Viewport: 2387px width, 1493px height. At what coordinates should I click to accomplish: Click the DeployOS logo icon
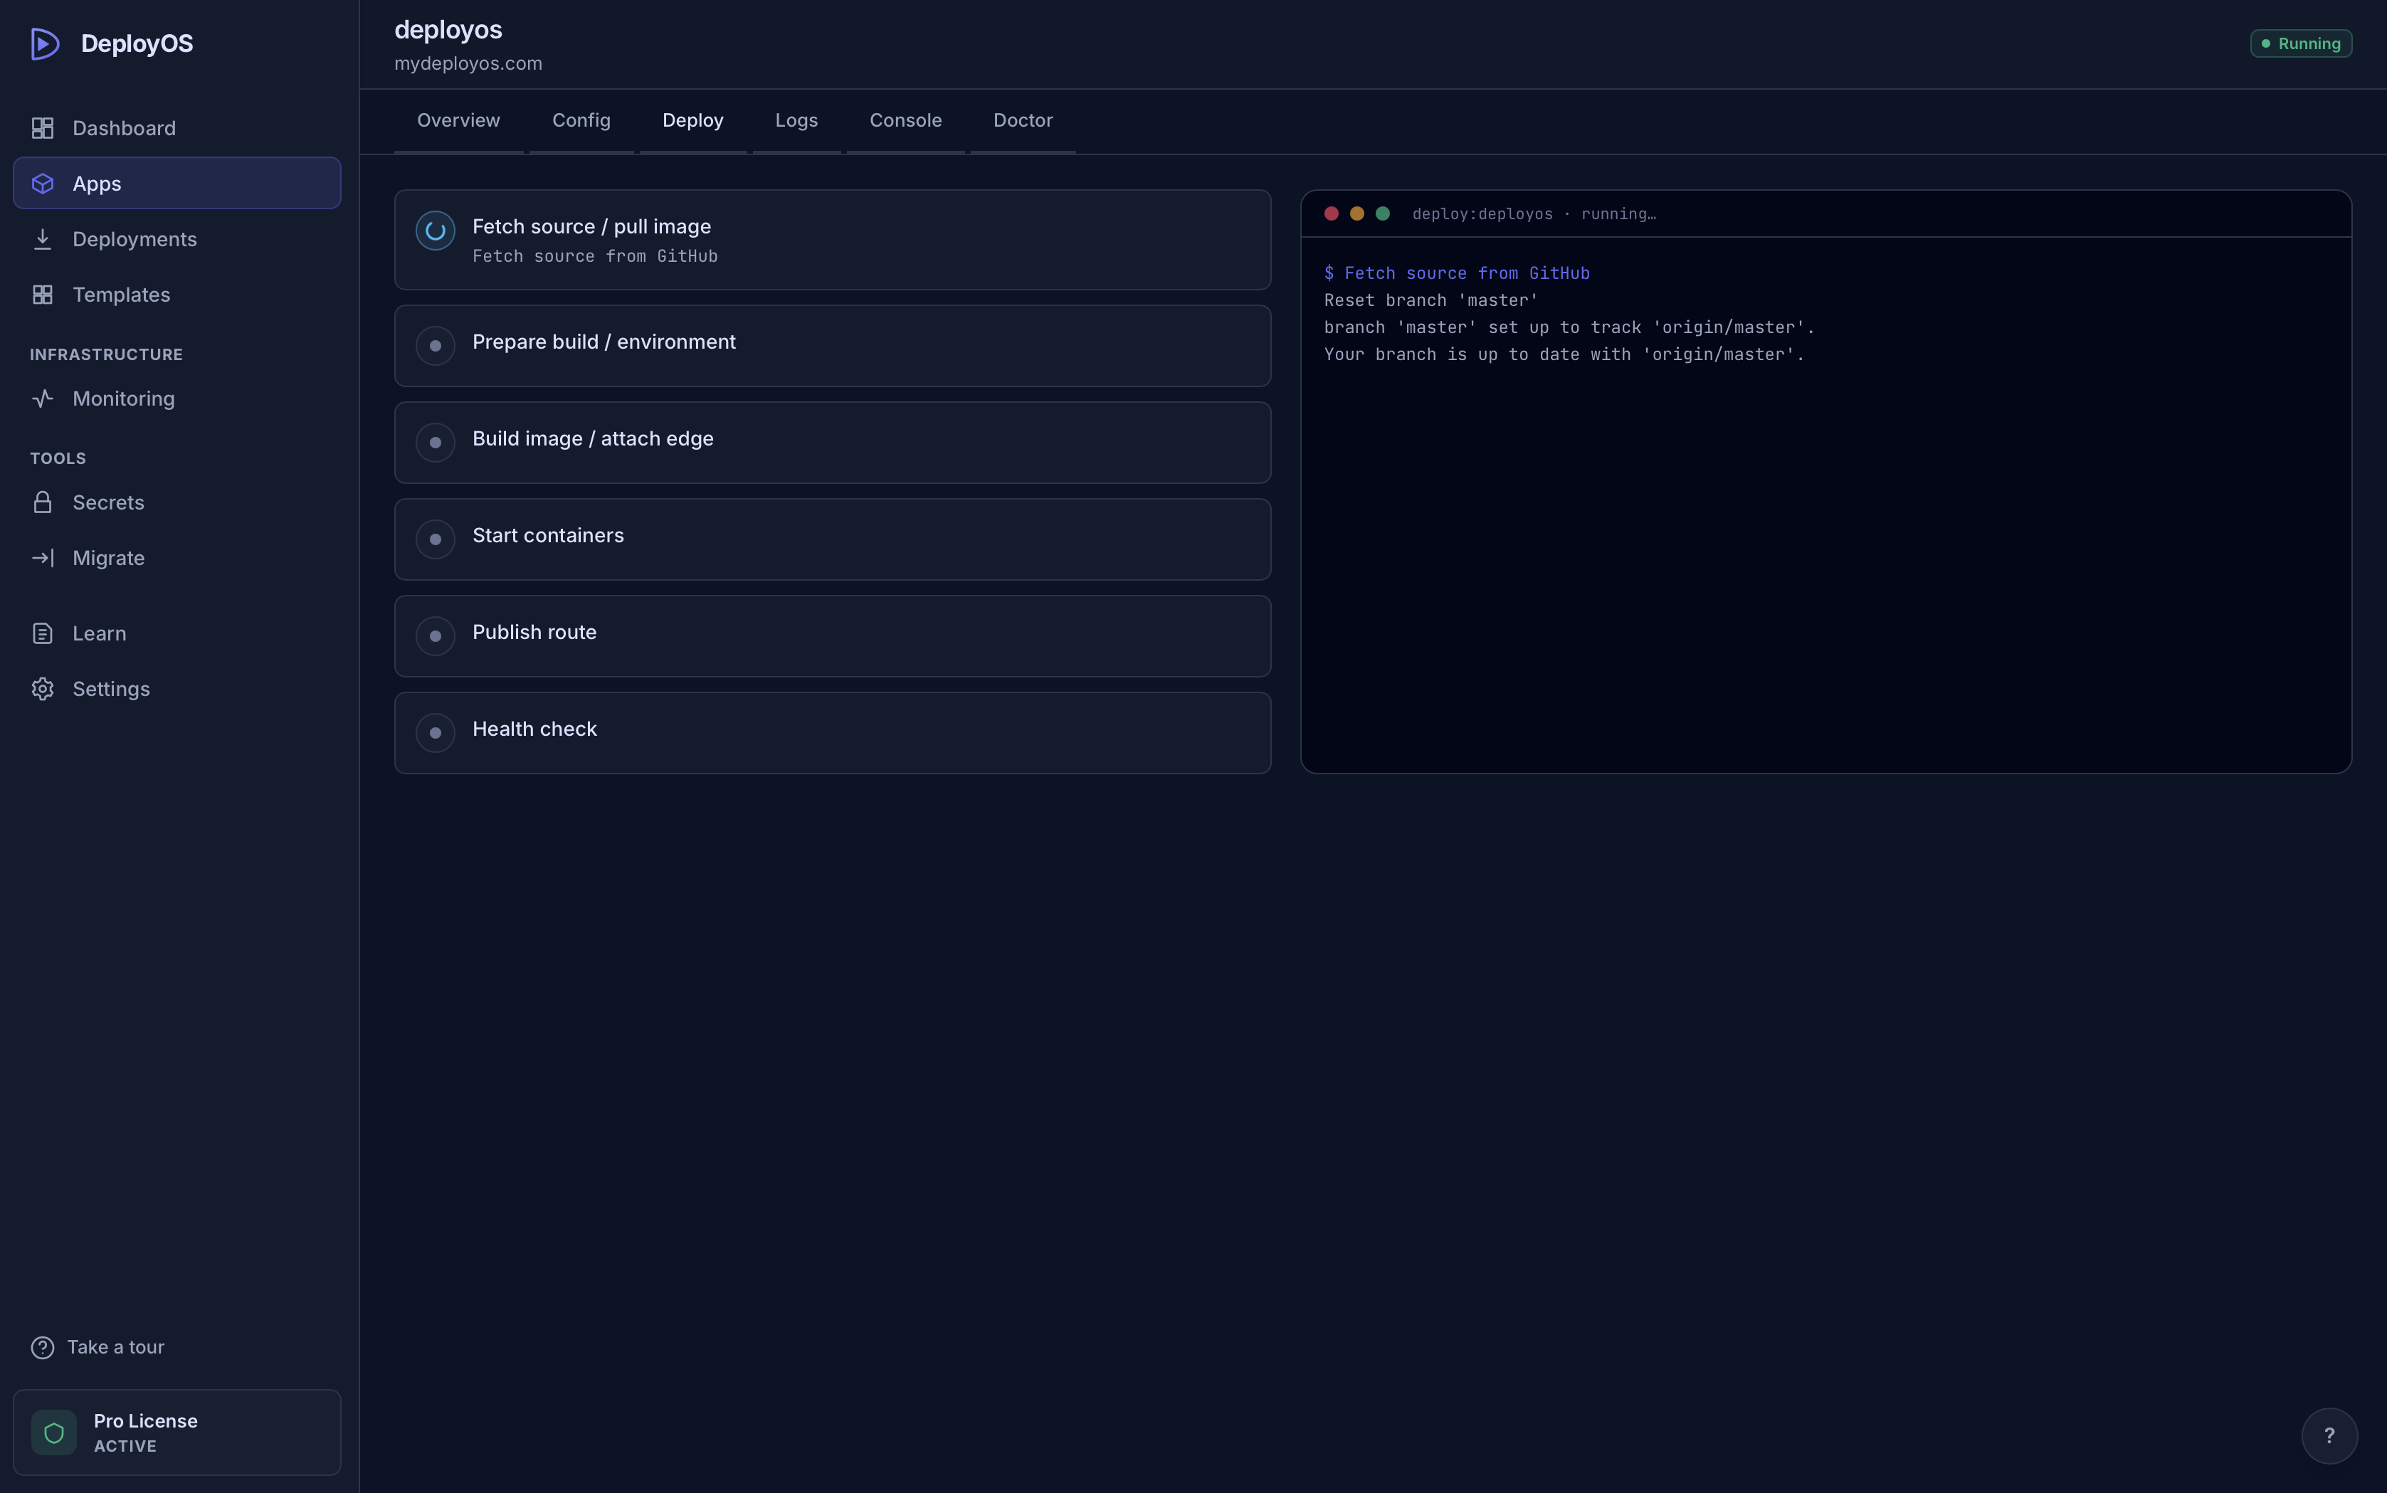pyautogui.click(x=44, y=43)
